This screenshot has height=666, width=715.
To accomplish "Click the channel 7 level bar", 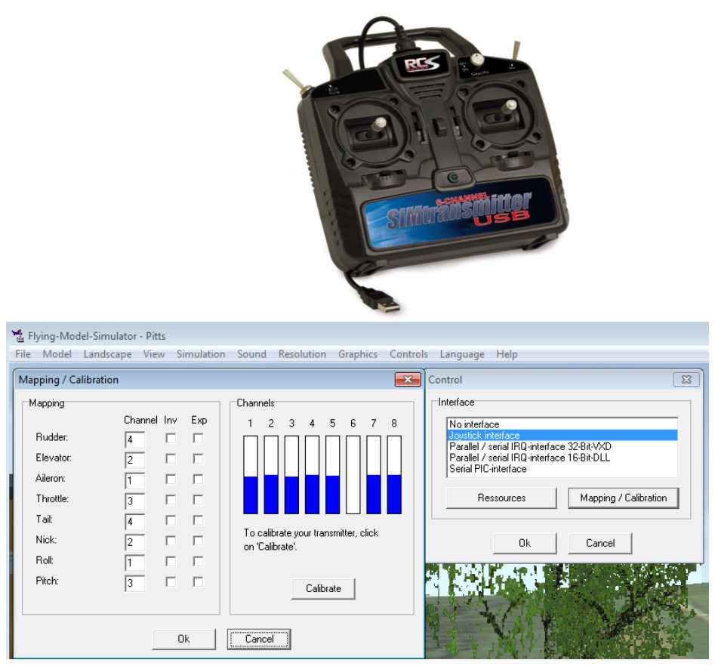I will [374, 475].
